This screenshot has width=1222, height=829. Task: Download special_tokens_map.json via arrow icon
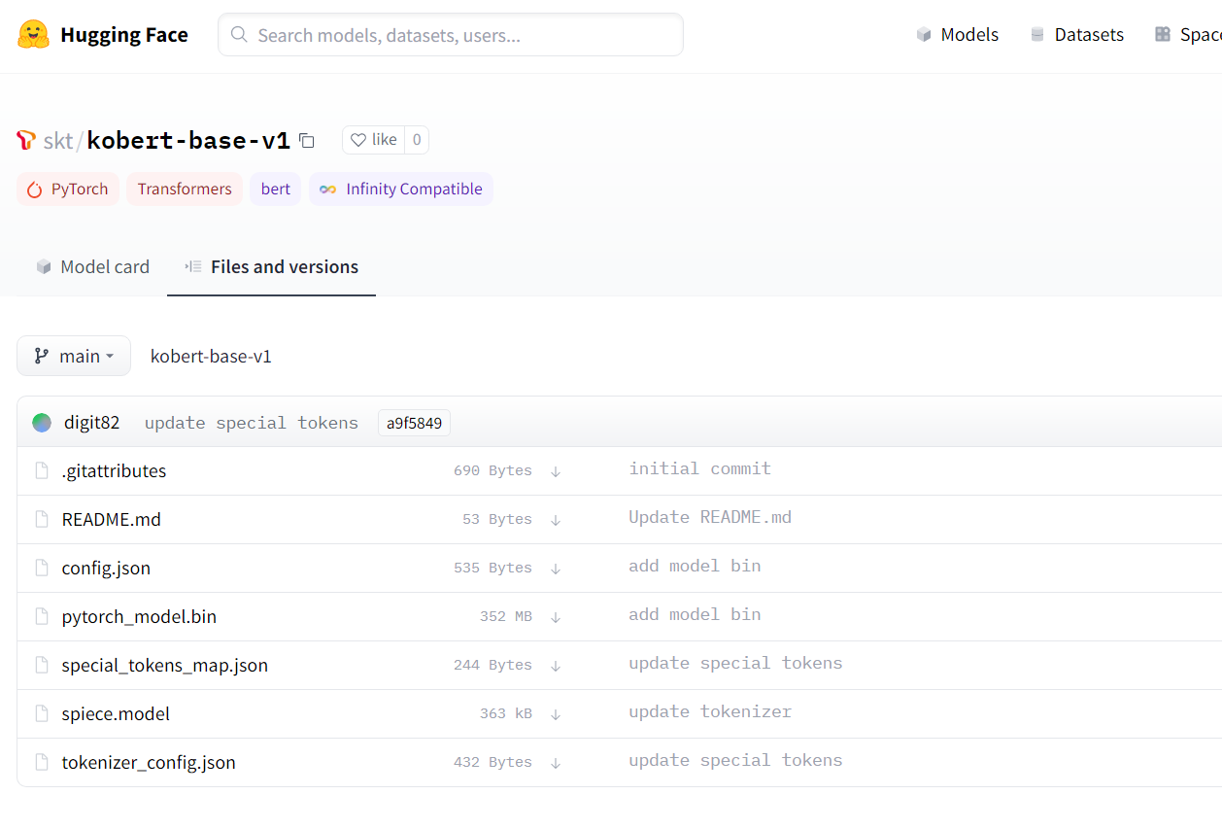click(556, 666)
